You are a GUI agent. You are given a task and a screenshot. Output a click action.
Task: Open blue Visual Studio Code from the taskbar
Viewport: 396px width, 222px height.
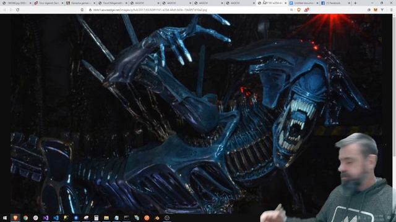point(56,218)
